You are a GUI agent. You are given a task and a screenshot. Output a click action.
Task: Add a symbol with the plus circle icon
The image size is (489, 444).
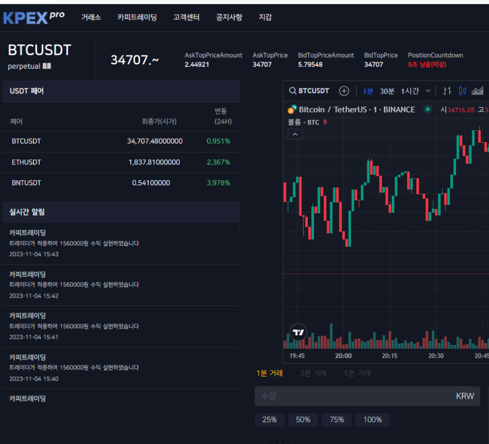[344, 91]
